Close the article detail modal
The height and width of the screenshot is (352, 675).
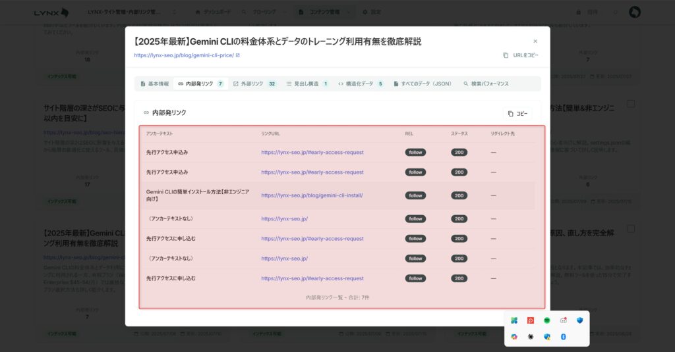tap(535, 41)
